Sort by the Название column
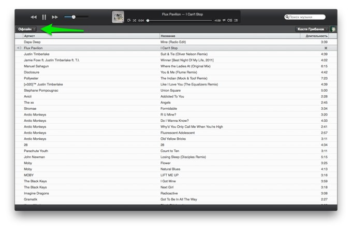The image size is (352, 231). (230, 36)
